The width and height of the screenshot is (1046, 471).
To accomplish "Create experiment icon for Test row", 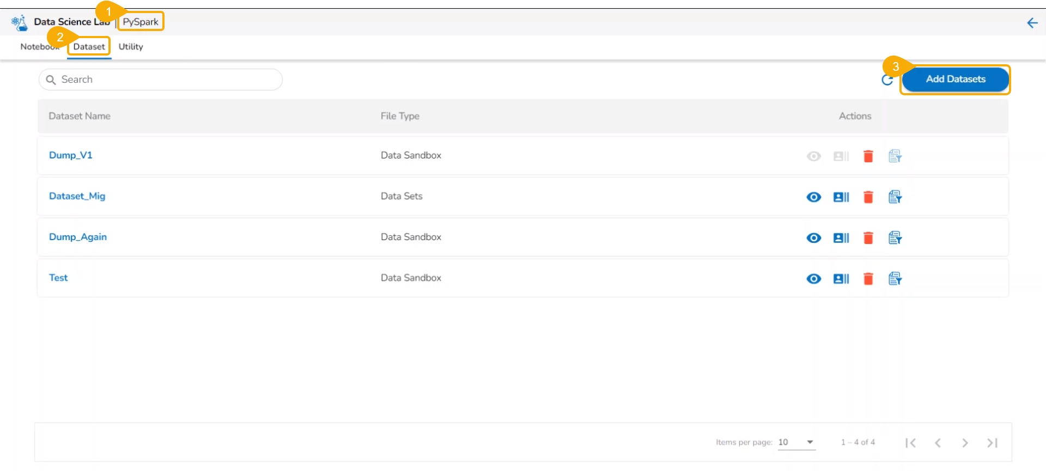I will (895, 279).
